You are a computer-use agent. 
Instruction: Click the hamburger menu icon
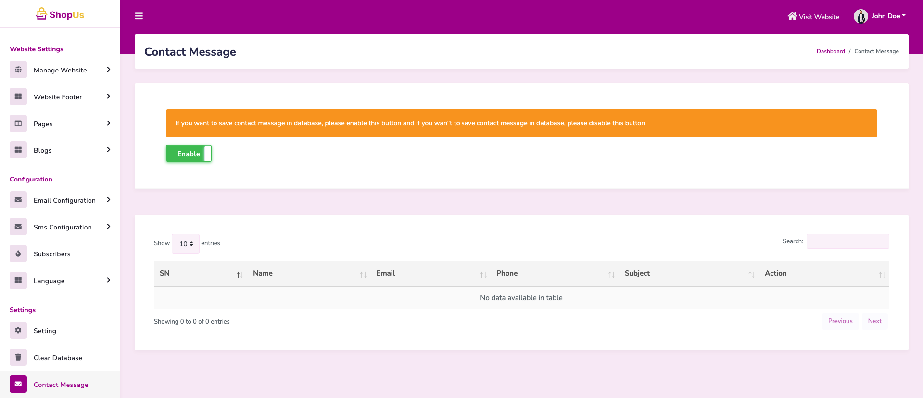pos(139,16)
